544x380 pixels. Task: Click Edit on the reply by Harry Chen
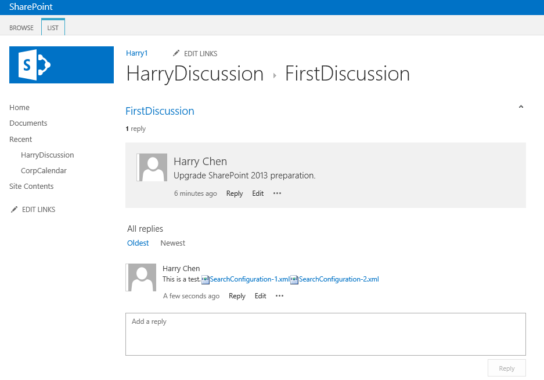point(260,296)
